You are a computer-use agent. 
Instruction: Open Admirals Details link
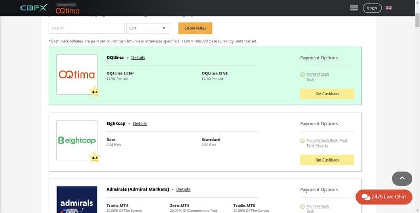pyautogui.click(x=183, y=190)
